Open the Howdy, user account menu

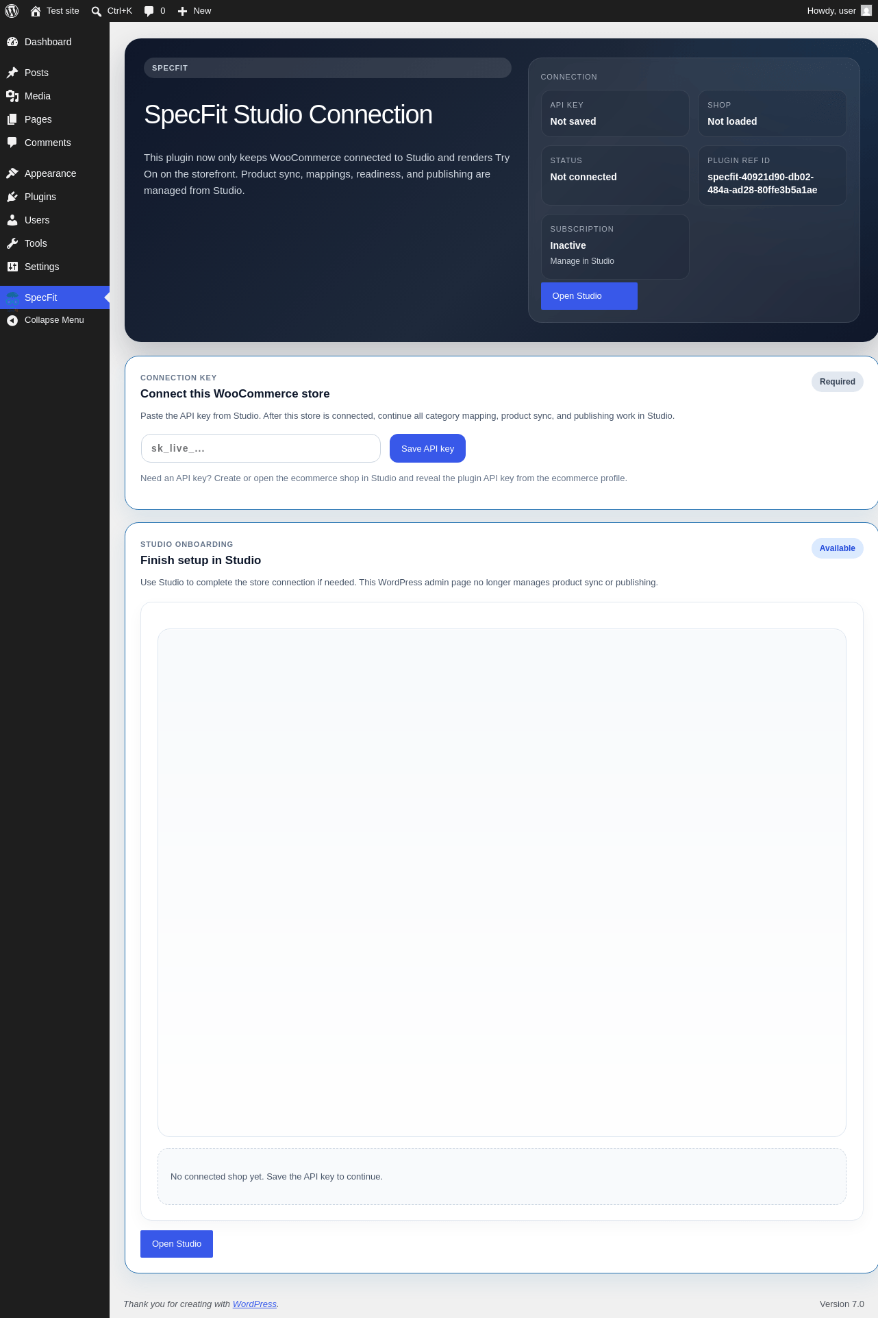pyautogui.click(x=839, y=11)
